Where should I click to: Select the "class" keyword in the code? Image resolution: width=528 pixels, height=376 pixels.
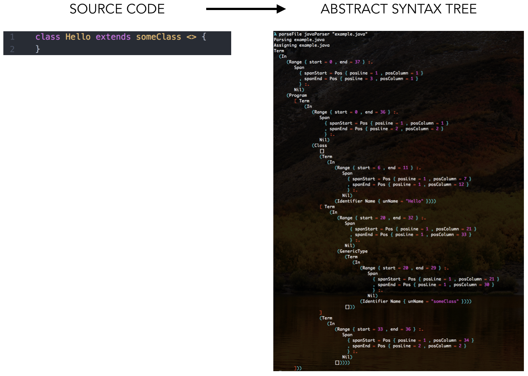pos(48,37)
